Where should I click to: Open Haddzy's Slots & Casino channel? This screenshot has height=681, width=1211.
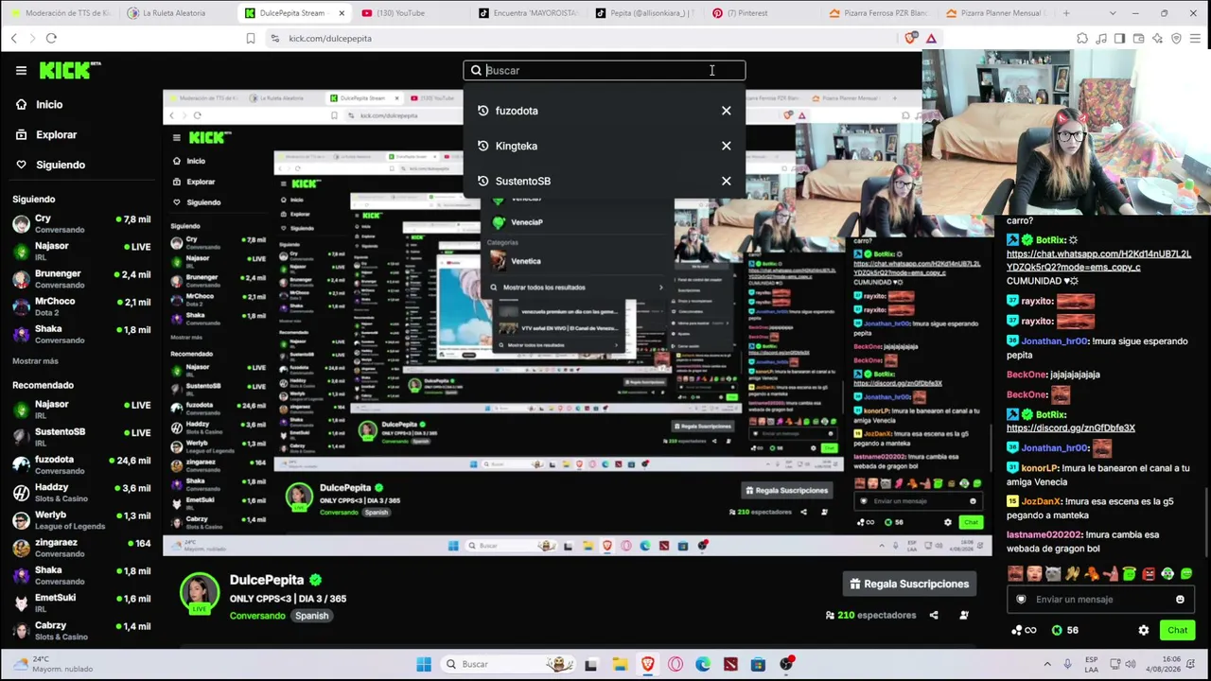click(80, 492)
